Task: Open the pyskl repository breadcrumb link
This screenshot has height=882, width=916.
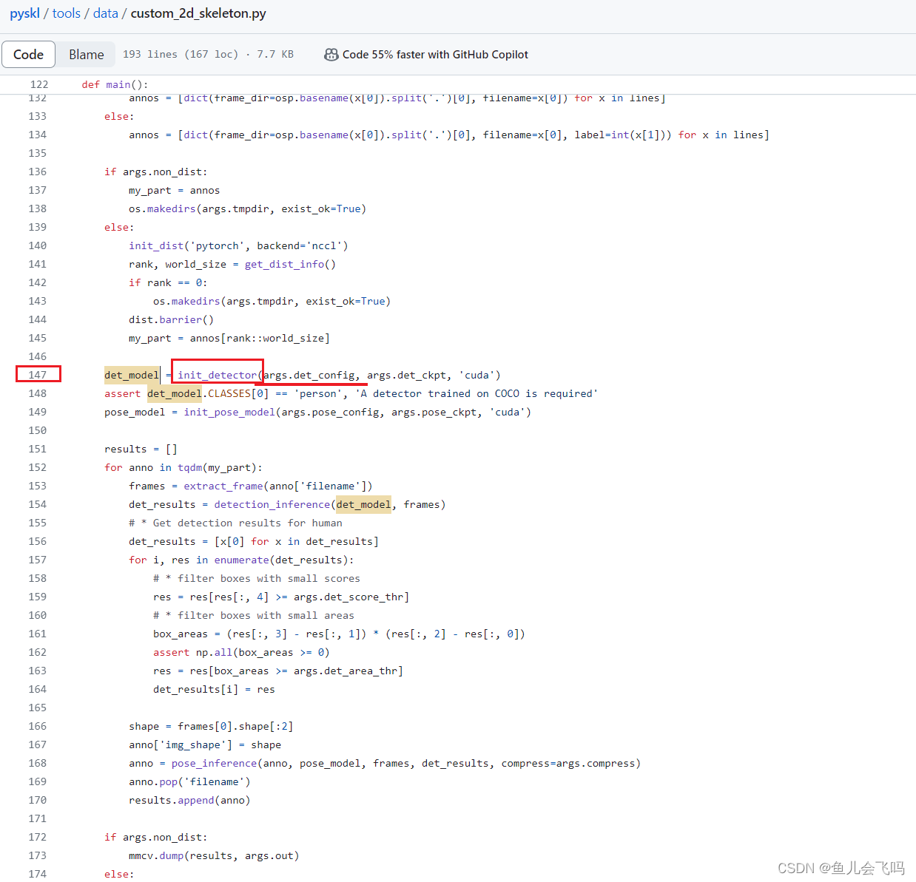Action: pos(24,13)
